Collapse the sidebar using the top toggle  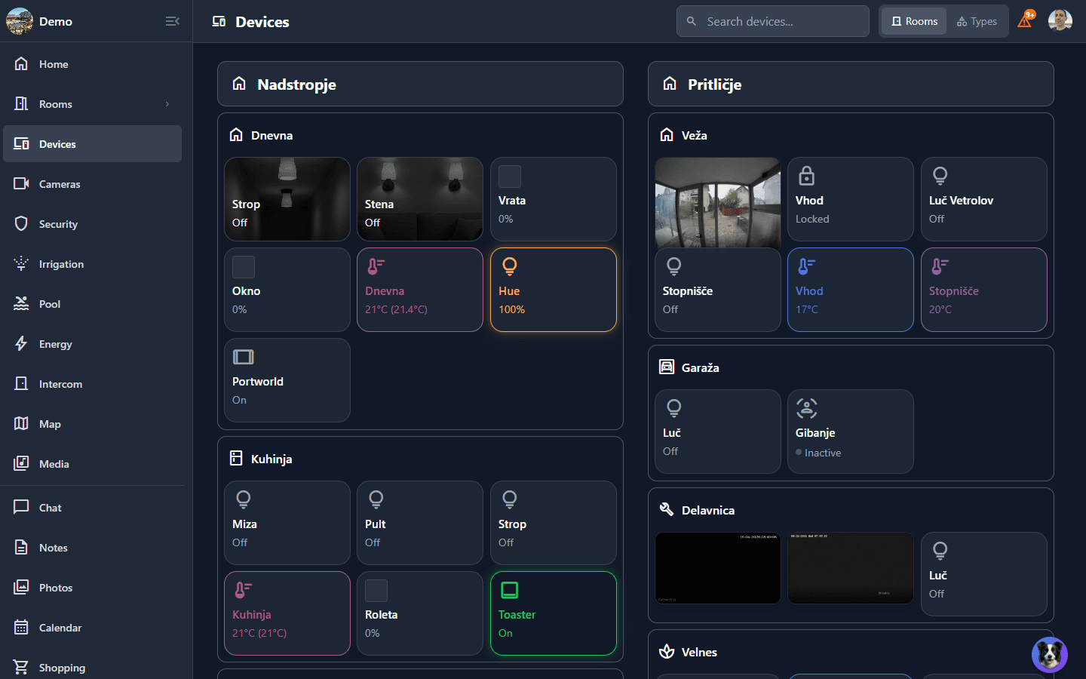(x=172, y=21)
